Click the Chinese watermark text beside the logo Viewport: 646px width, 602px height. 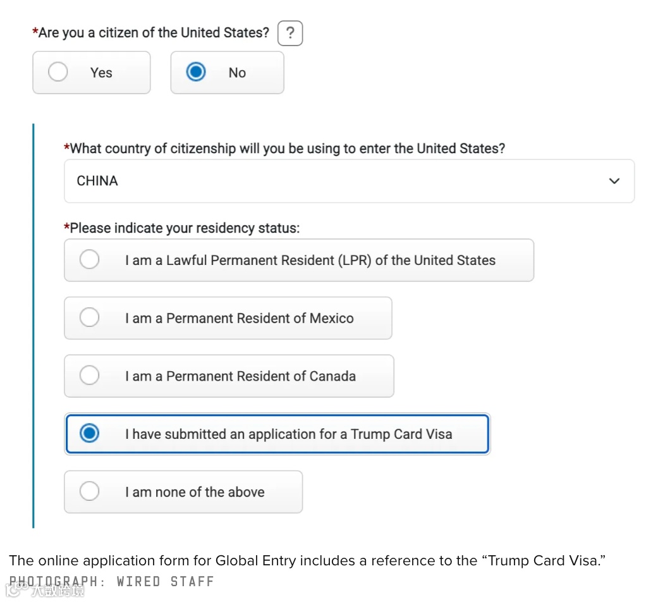[58, 592]
